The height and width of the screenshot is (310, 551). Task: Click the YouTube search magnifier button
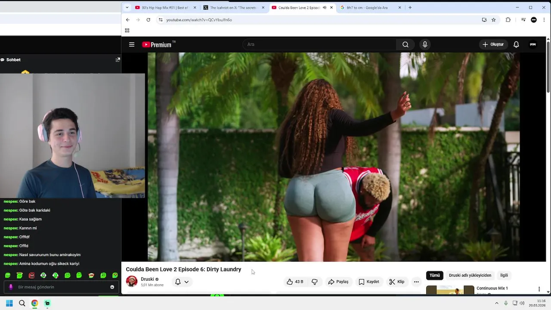pyautogui.click(x=406, y=44)
